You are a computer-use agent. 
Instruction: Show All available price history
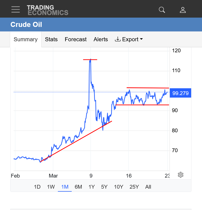pyautogui.click(x=148, y=187)
